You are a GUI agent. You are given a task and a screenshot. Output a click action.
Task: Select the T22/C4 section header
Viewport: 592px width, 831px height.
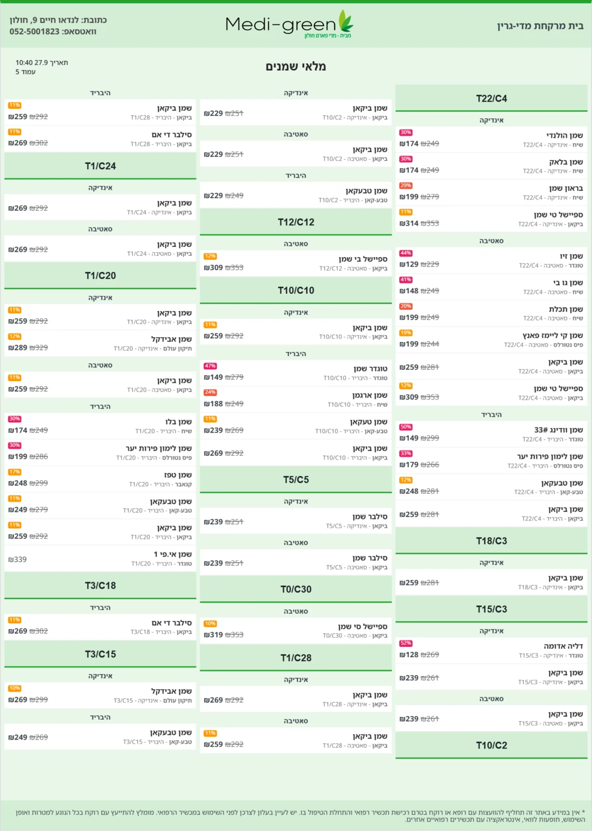492,99
